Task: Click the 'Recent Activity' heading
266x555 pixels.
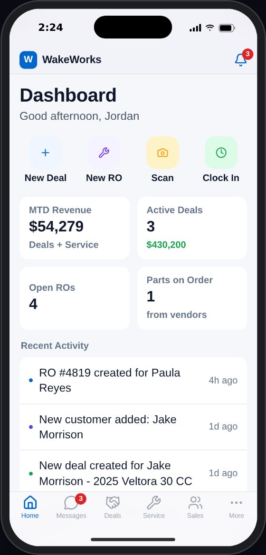Action: [x=55, y=345]
